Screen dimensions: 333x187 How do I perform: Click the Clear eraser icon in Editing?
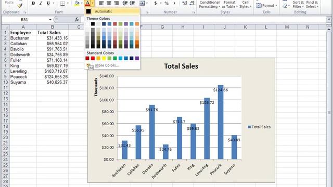click(x=285, y=6)
